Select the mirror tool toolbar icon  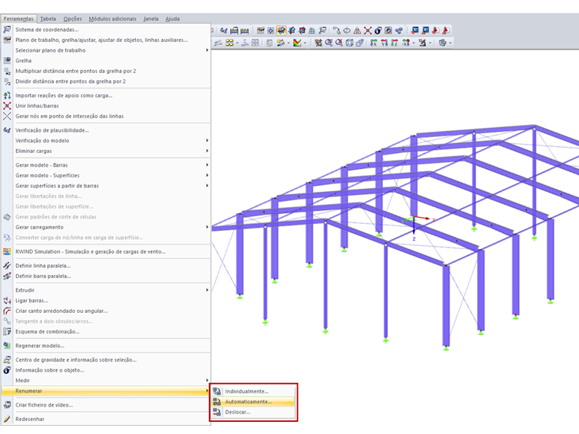[x=357, y=30]
